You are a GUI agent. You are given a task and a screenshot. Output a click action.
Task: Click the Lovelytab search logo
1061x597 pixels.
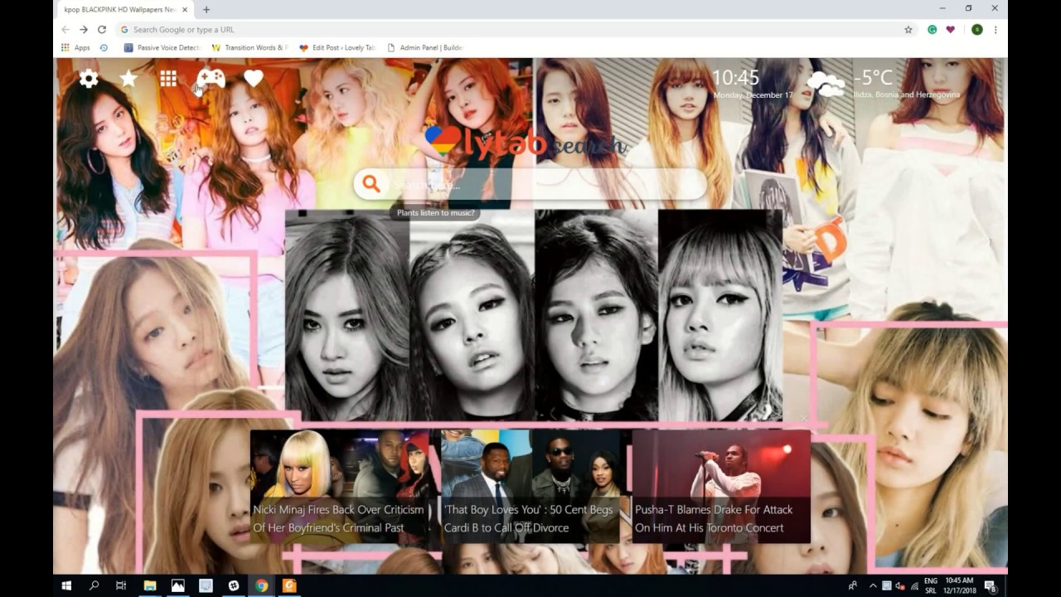(525, 143)
